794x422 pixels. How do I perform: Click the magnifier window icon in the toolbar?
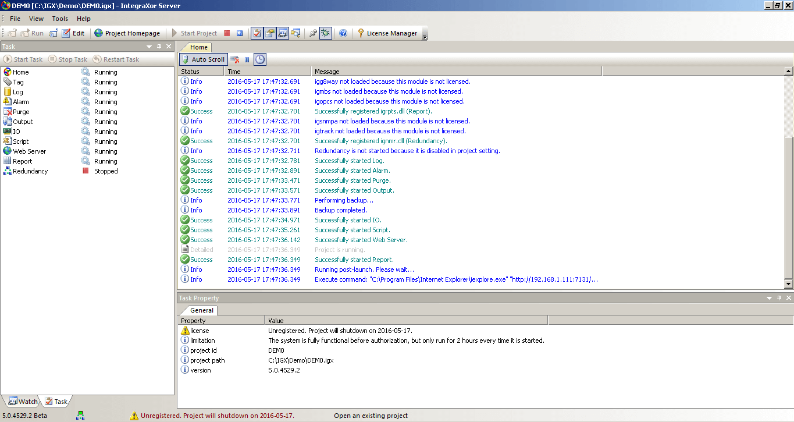pyautogui.click(x=296, y=33)
